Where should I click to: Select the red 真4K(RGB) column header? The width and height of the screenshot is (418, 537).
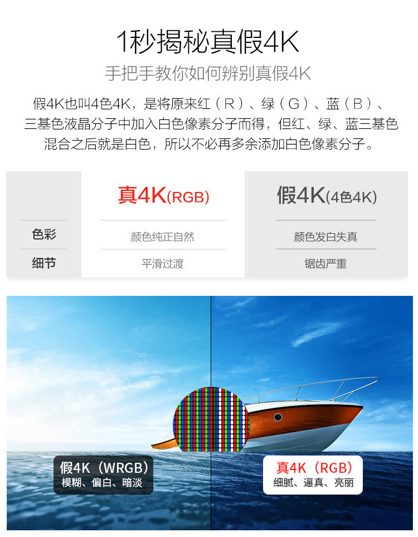(163, 195)
